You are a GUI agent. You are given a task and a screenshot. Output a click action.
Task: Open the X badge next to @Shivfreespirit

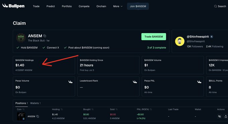[212, 37]
